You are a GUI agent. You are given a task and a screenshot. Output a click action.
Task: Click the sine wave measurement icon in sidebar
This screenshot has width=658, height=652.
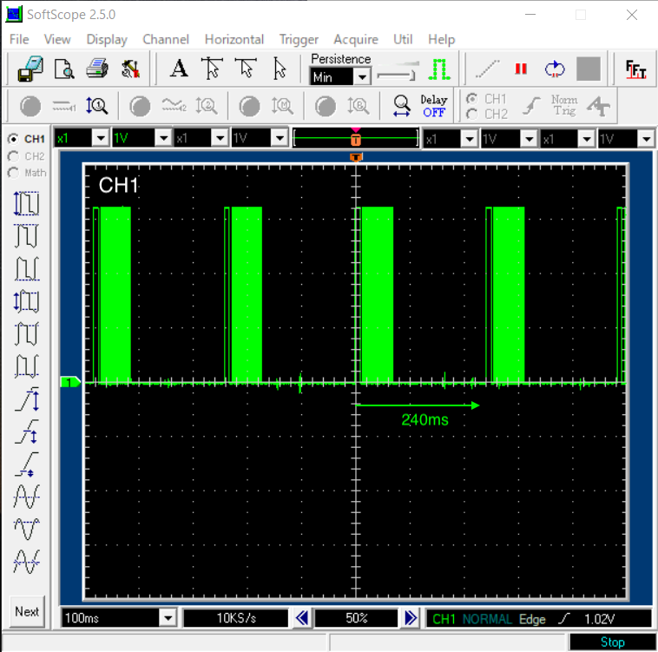pos(27,497)
